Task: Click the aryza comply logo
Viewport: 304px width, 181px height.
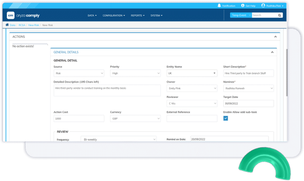Action: (23, 15)
